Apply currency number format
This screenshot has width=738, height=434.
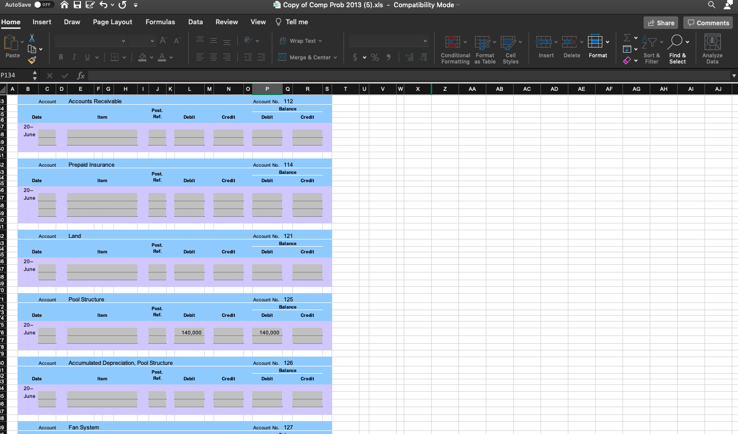(356, 57)
